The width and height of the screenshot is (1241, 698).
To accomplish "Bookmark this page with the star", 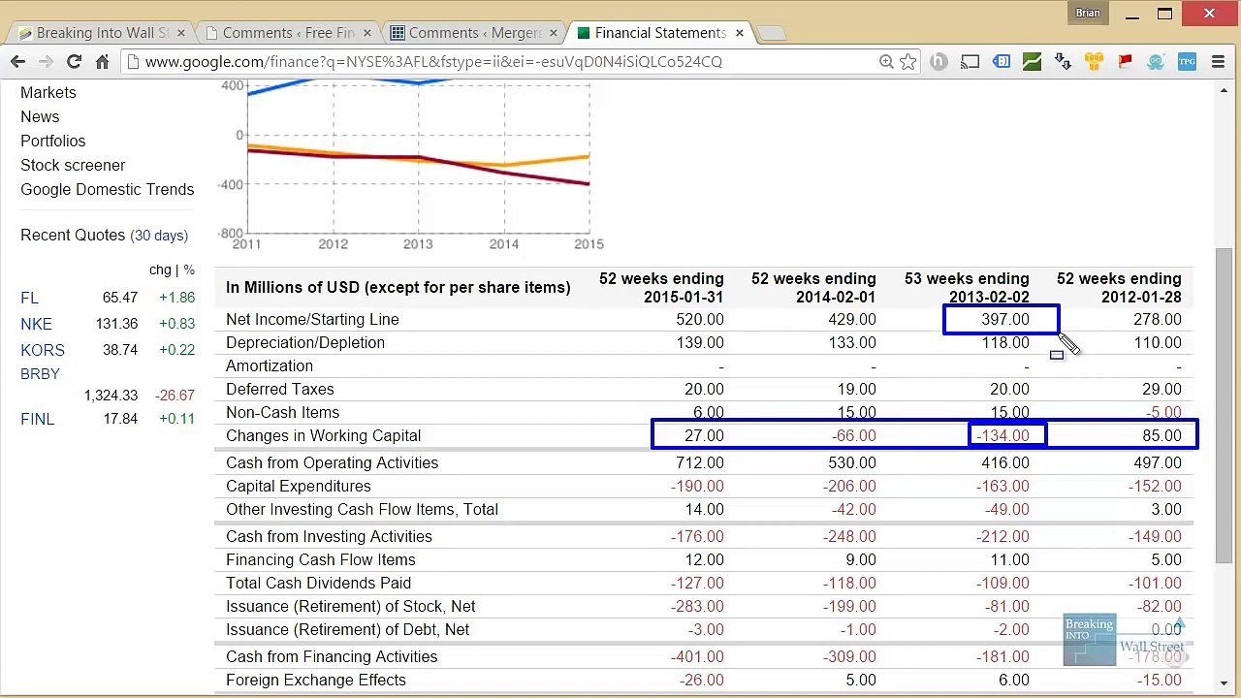I will (907, 62).
